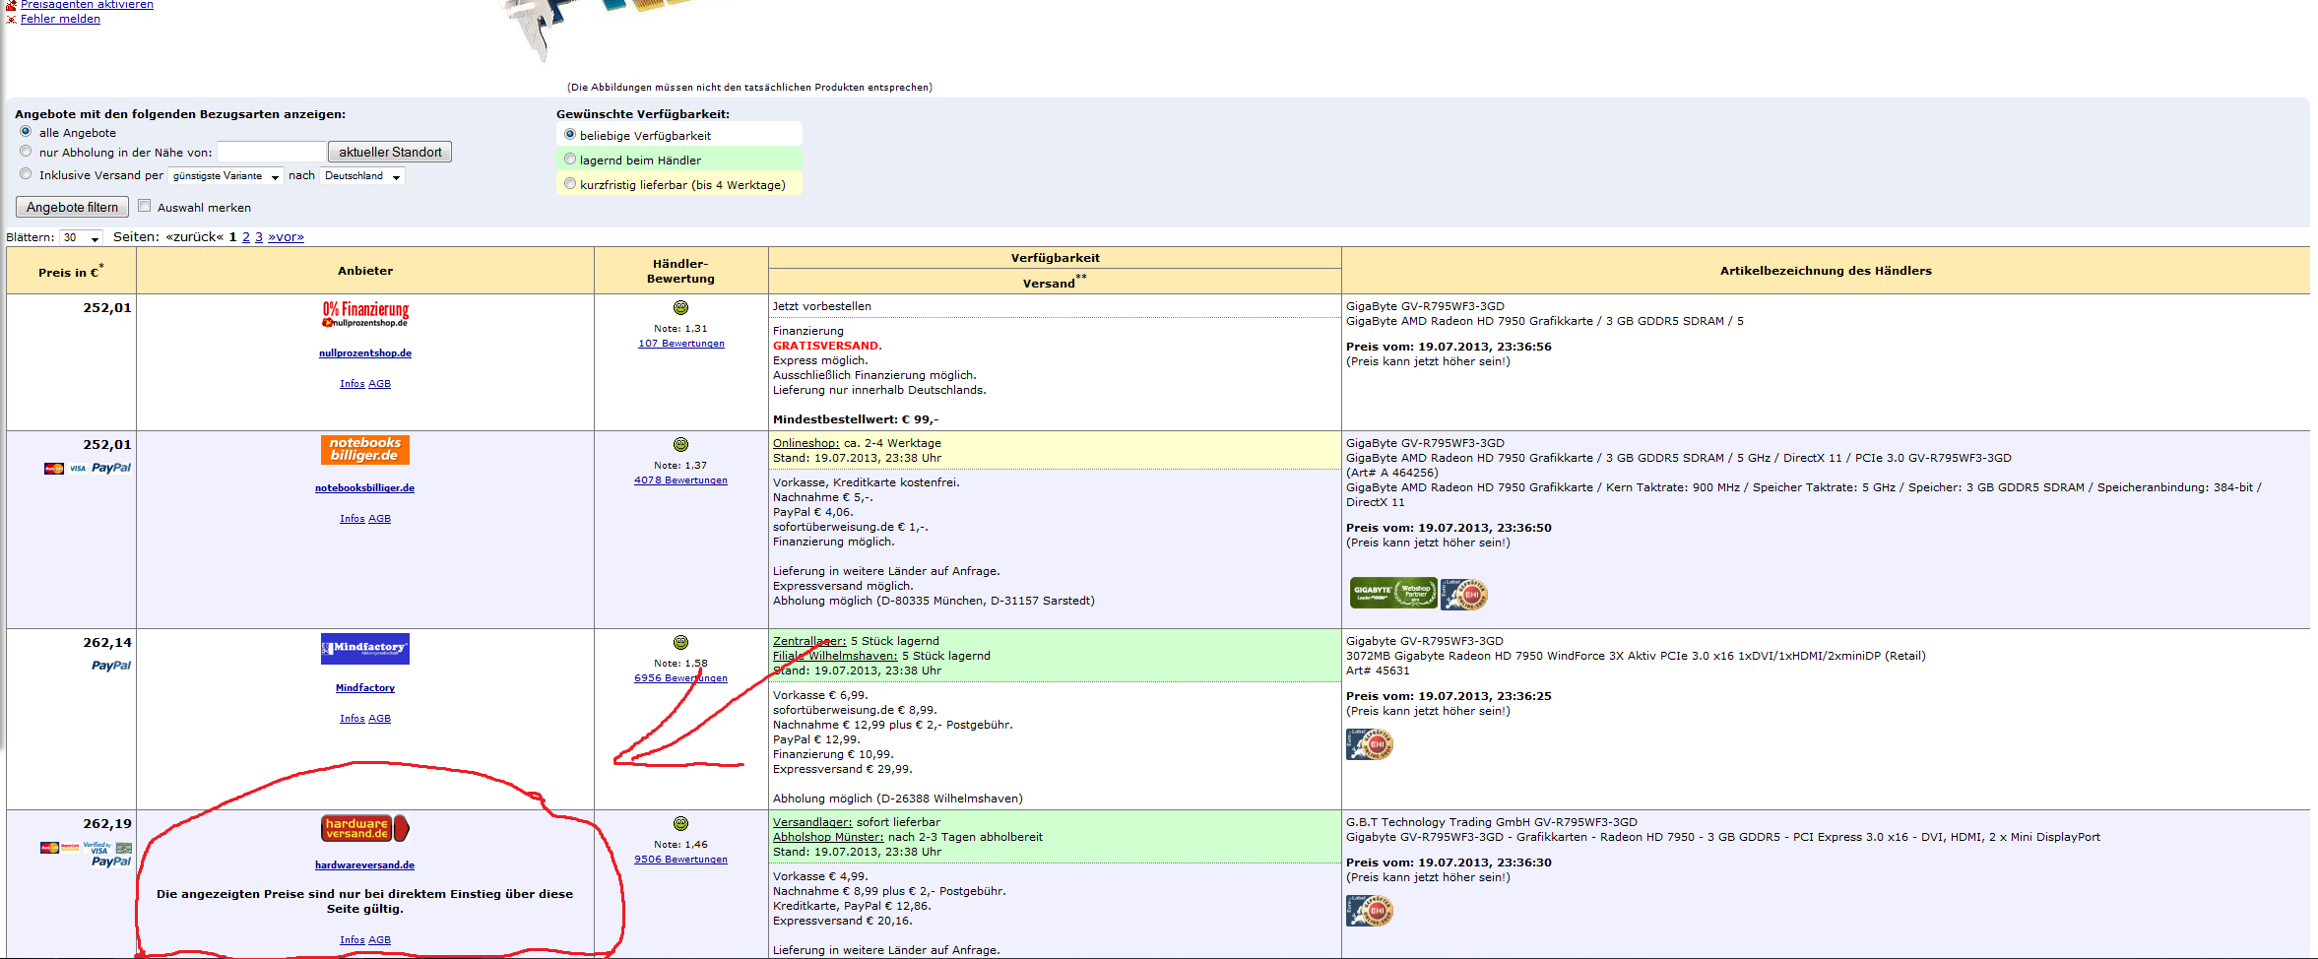
Task: Click the smiley rating icon for nullprozentshop.de
Action: coord(680,307)
